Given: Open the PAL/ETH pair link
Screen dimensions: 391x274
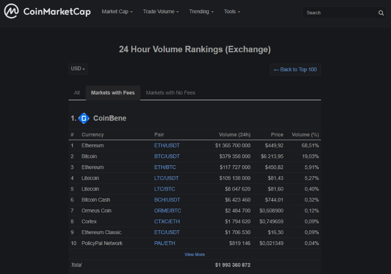Looking at the screenshot, I should [165, 244].
